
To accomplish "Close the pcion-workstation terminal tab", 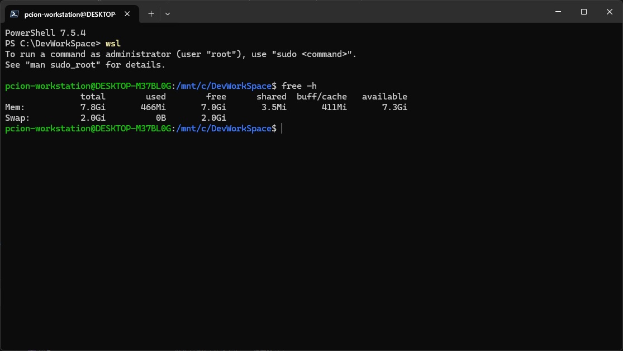I will 130,13.
